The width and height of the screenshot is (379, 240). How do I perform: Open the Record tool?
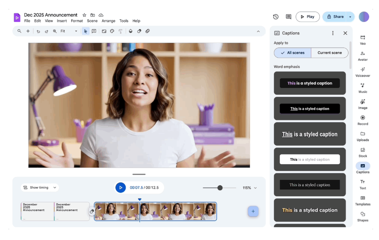tap(363, 120)
